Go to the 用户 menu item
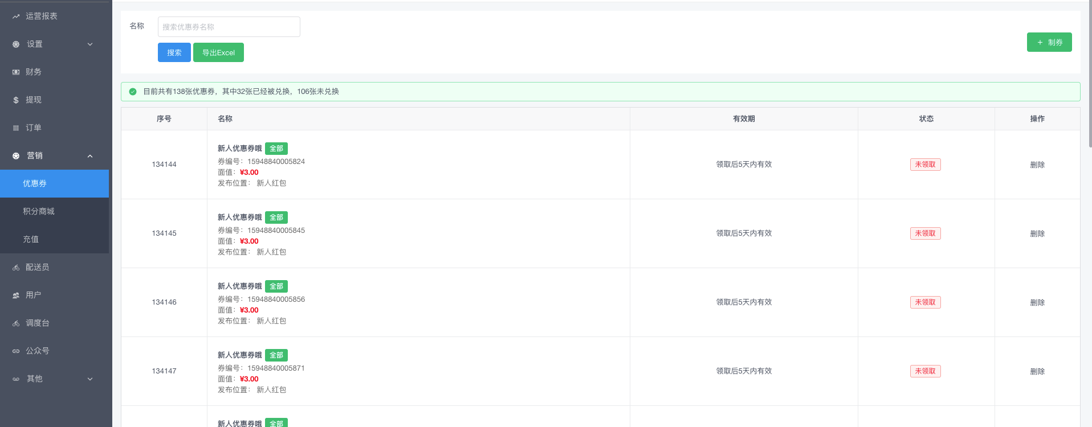1092x427 pixels. click(54, 295)
